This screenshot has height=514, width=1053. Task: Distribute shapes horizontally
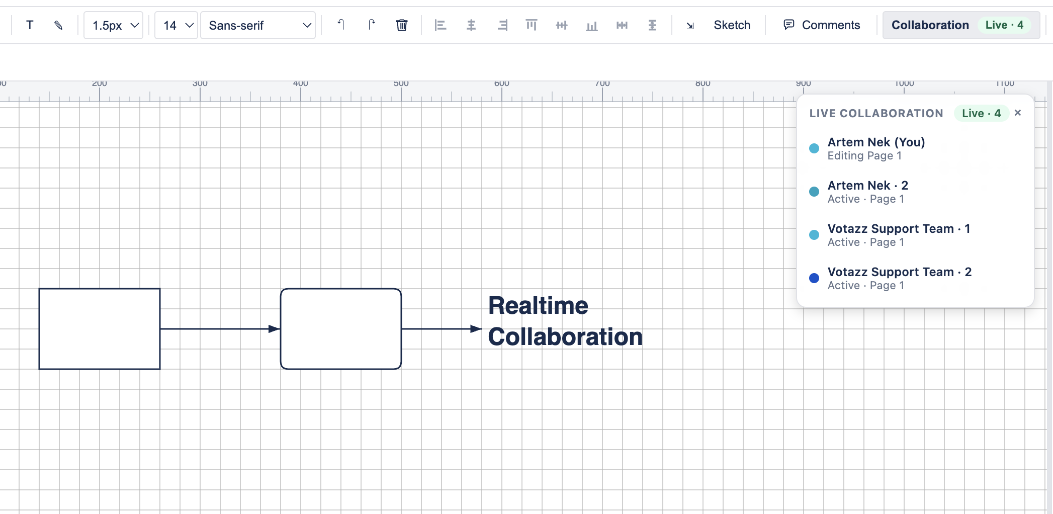click(622, 25)
